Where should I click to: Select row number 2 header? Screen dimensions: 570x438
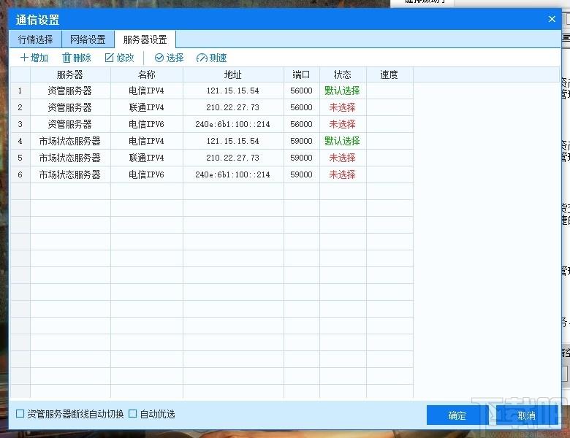click(20, 107)
